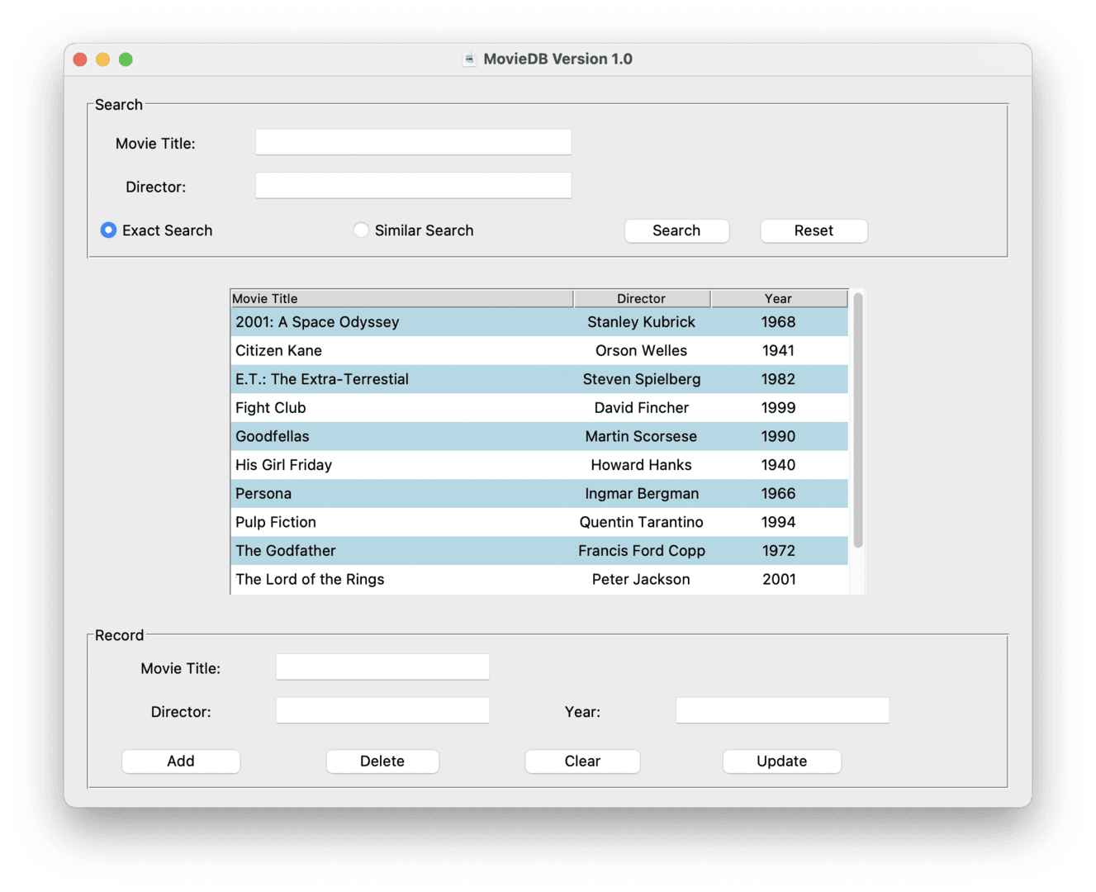Focus the Record Director field
This screenshot has height=892, width=1096.
(382, 711)
